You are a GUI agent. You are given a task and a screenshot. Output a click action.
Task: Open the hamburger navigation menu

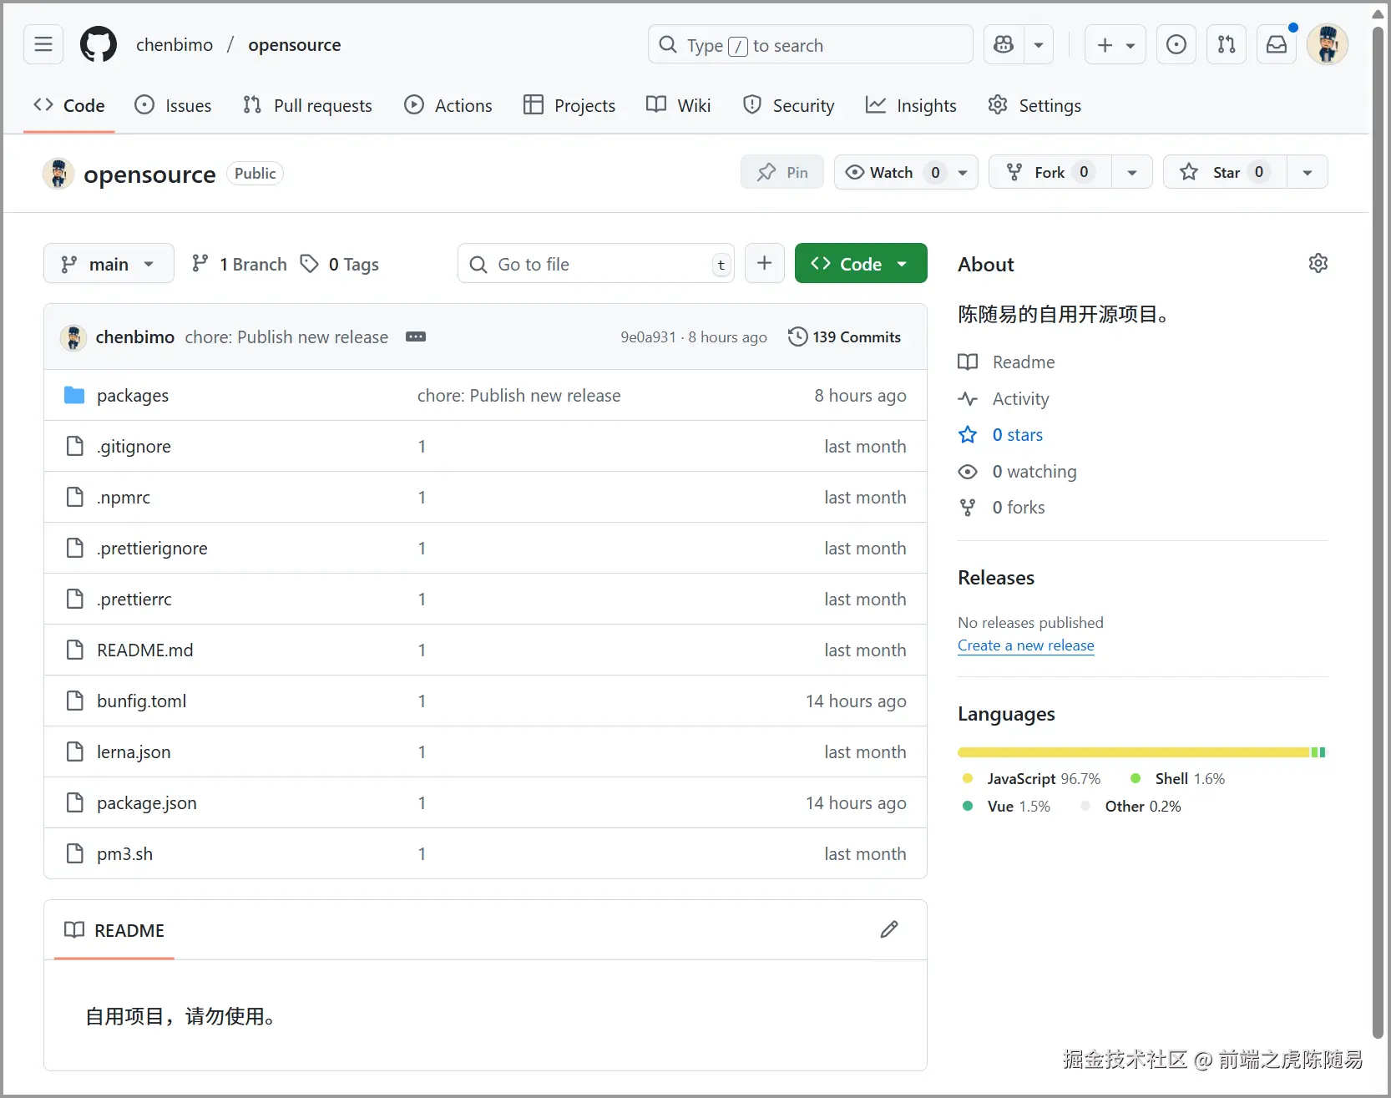click(x=43, y=44)
